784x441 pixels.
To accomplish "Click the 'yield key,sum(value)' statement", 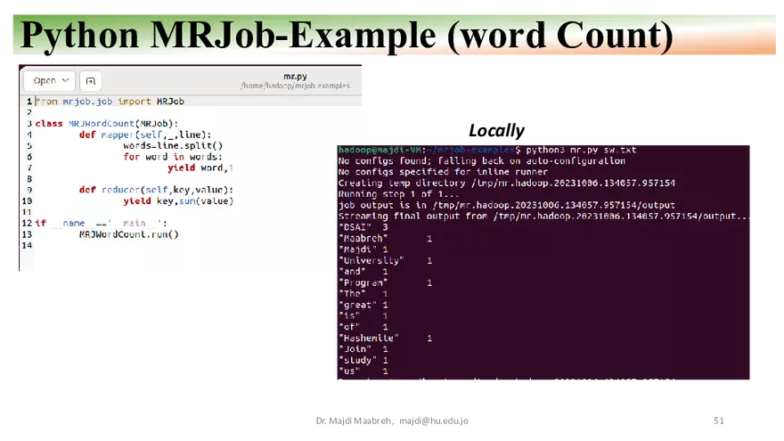I will click(x=178, y=201).
